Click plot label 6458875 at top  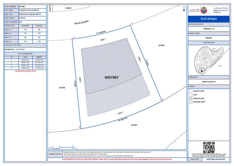coord(68,8)
